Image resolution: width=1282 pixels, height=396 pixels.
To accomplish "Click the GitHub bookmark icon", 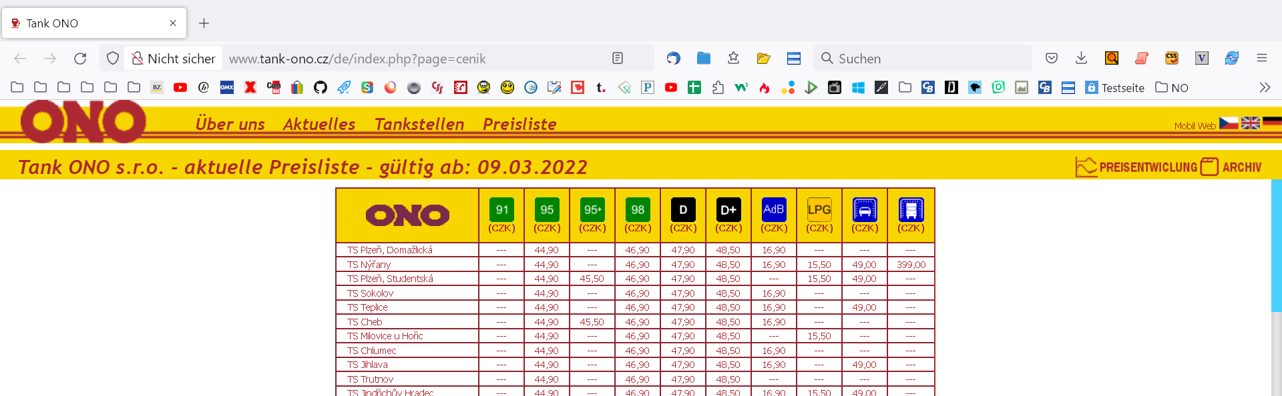I will click(320, 87).
